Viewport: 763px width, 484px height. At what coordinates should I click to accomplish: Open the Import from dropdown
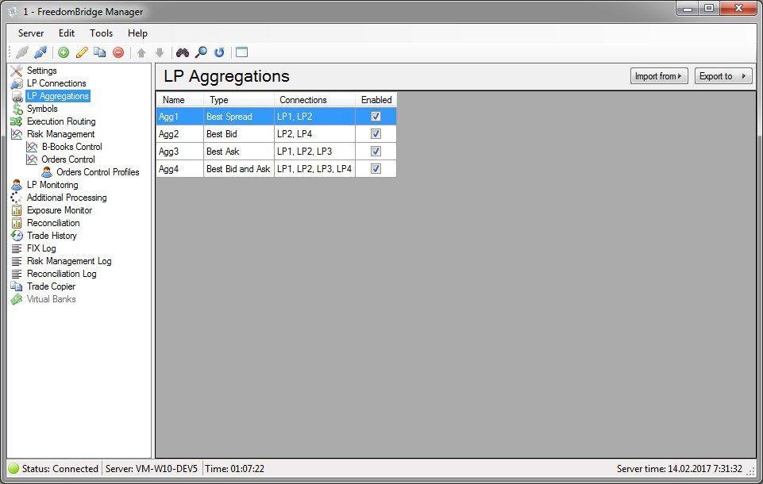tap(658, 76)
